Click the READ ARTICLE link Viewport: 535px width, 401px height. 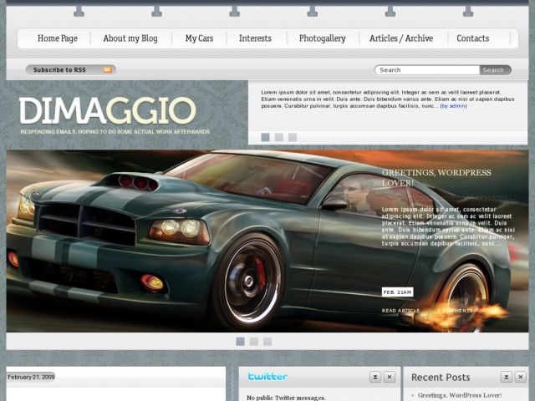coord(400,311)
